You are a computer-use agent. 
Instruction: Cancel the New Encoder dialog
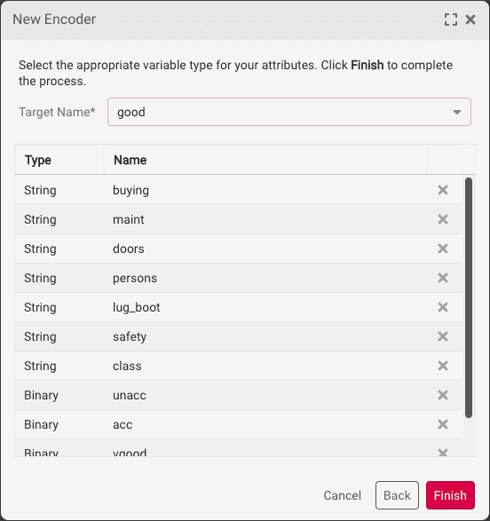click(x=342, y=495)
